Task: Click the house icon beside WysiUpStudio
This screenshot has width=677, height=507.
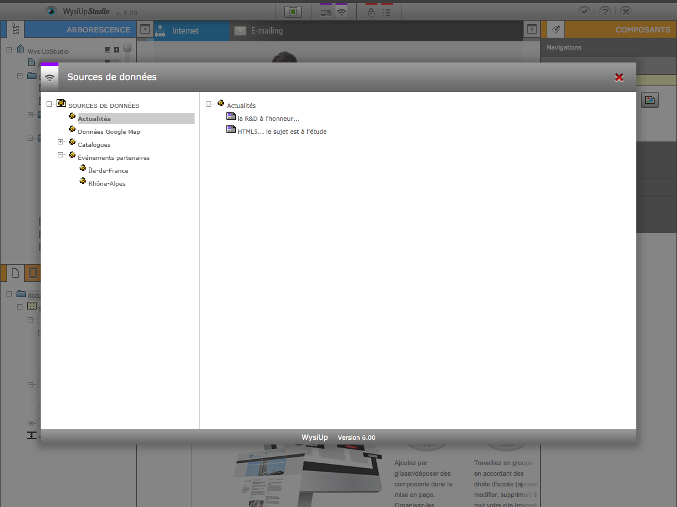Action: point(20,48)
